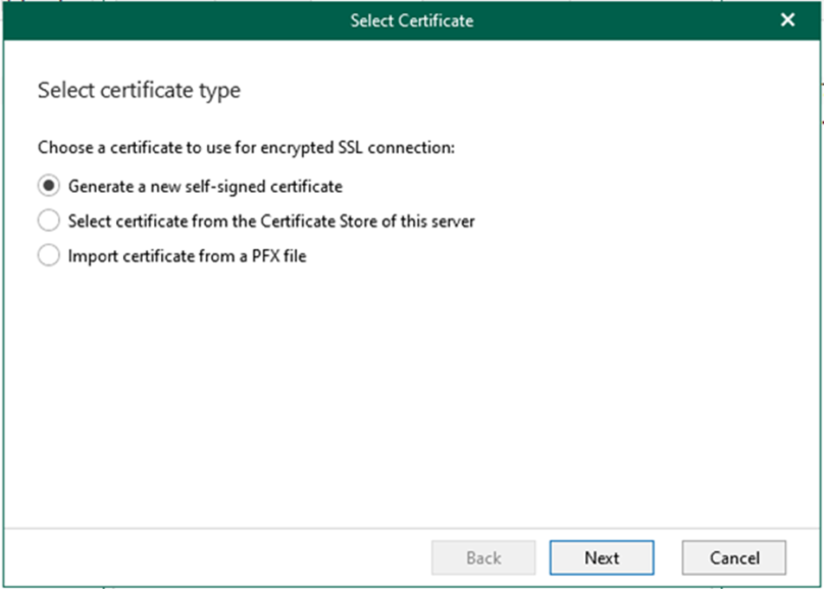Click the 'Generate a new self-signed certificate' label text
This screenshot has width=824, height=589.
coord(205,186)
